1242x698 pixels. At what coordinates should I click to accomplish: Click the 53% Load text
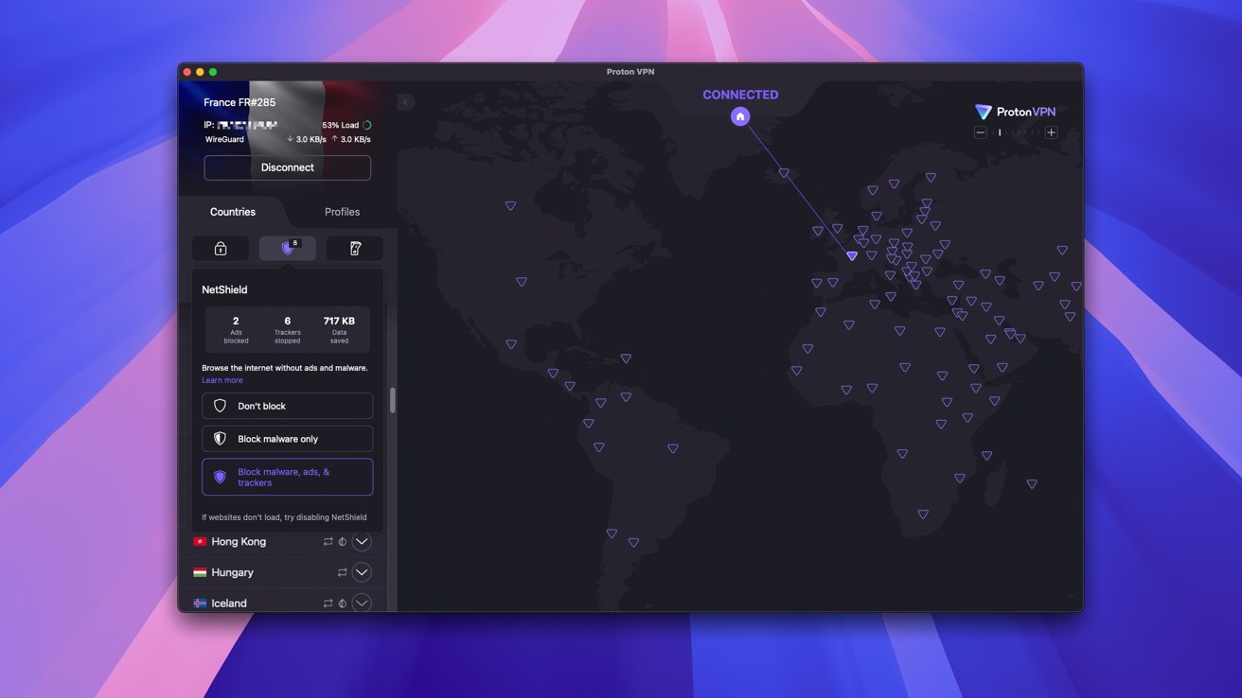pyautogui.click(x=341, y=125)
